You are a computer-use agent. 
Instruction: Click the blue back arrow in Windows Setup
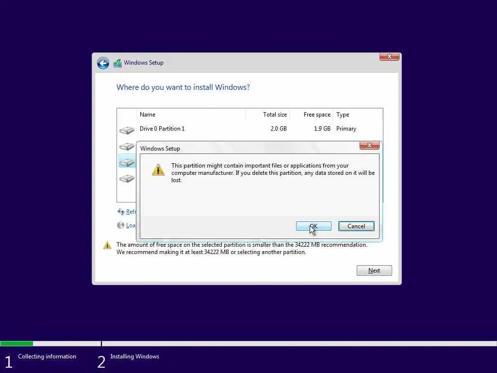[x=103, y=63]
